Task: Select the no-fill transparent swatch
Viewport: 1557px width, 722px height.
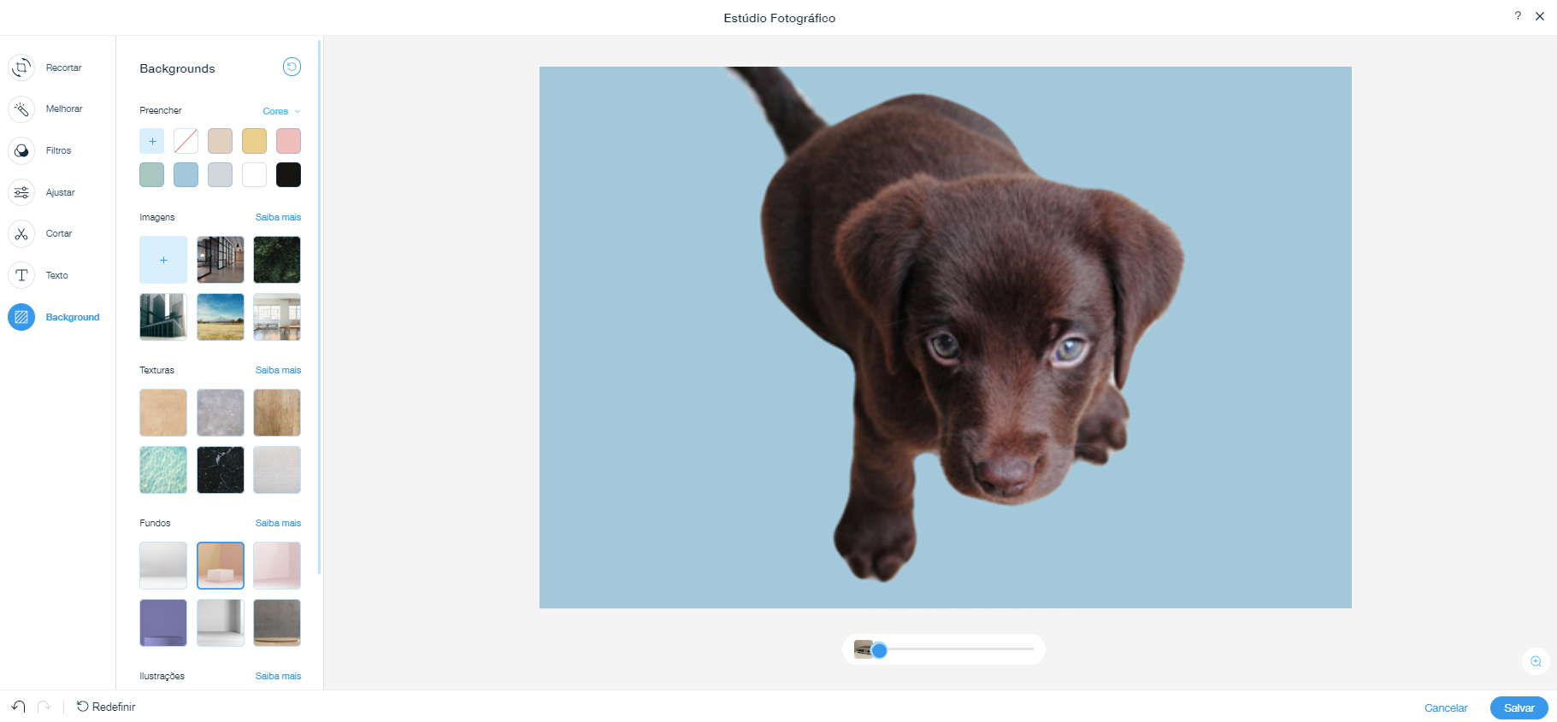Action: (186, 141)
